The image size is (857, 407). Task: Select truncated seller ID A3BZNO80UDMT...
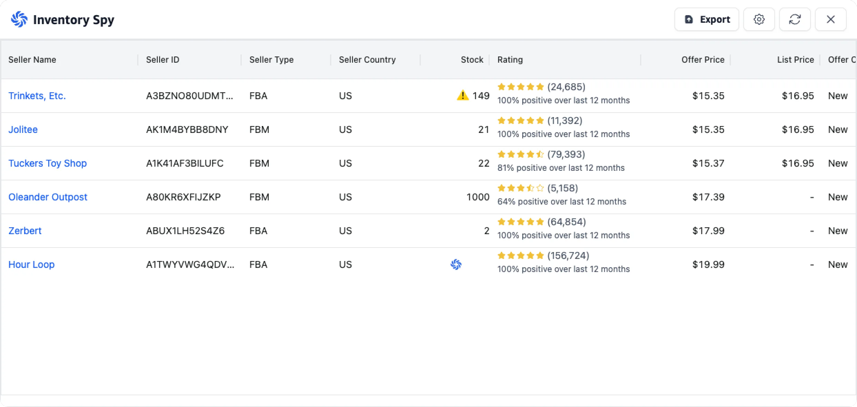189,96
